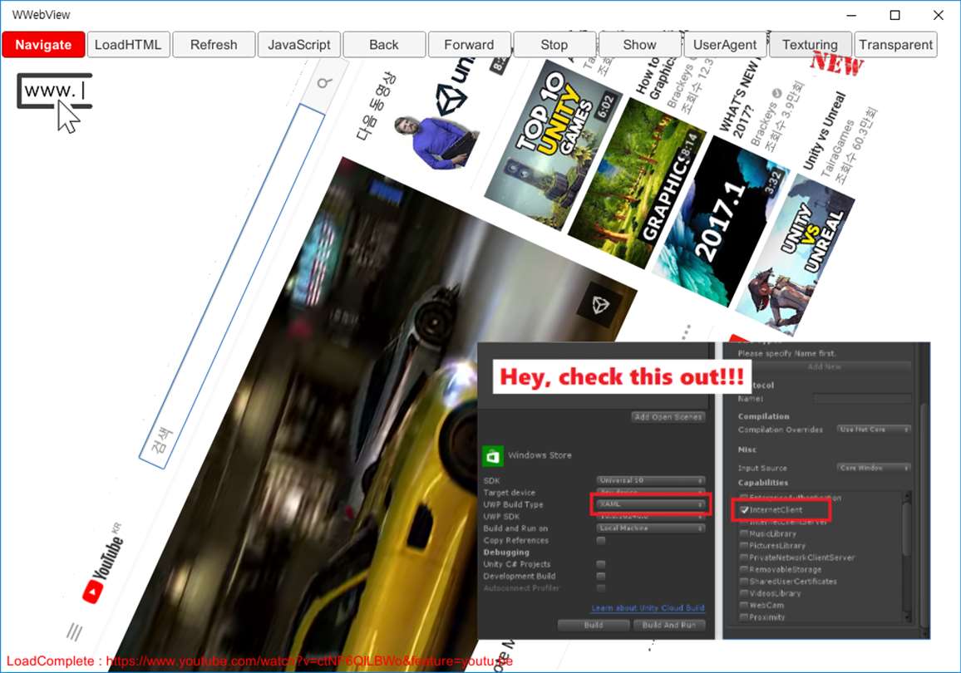The image size is (961, 673).
Task: Click the Add New button
Action: tap(825, 366)
